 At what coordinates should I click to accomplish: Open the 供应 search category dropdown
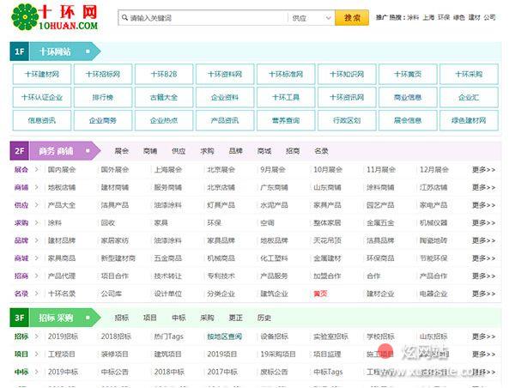(311, 18)
